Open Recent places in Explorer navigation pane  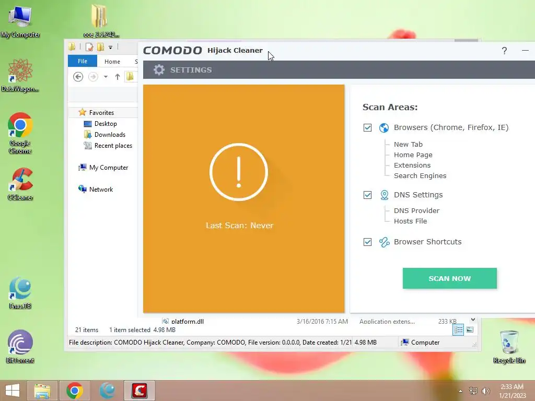coord(113,146)
